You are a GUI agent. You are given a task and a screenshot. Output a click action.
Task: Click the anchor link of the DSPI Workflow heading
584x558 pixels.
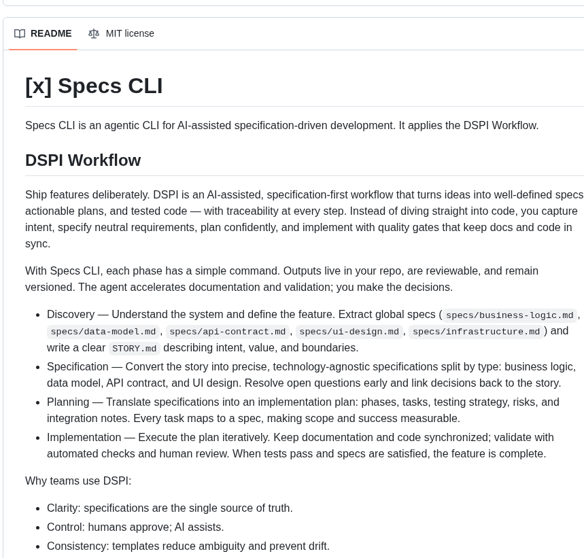pos(15,160)
